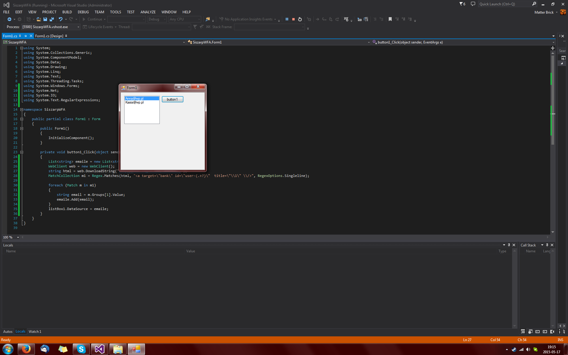Open the TOOLS menu
Screen dimensions: 568x355
point(115,12)
